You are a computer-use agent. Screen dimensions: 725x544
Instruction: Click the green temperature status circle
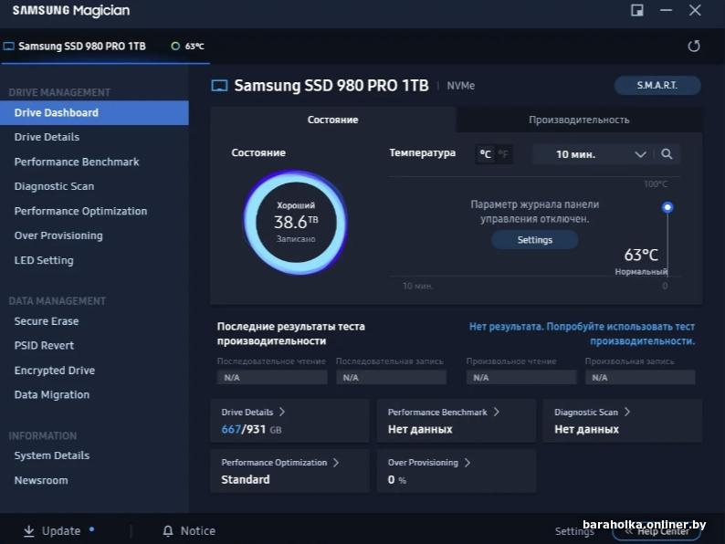(x=175, y=46)
